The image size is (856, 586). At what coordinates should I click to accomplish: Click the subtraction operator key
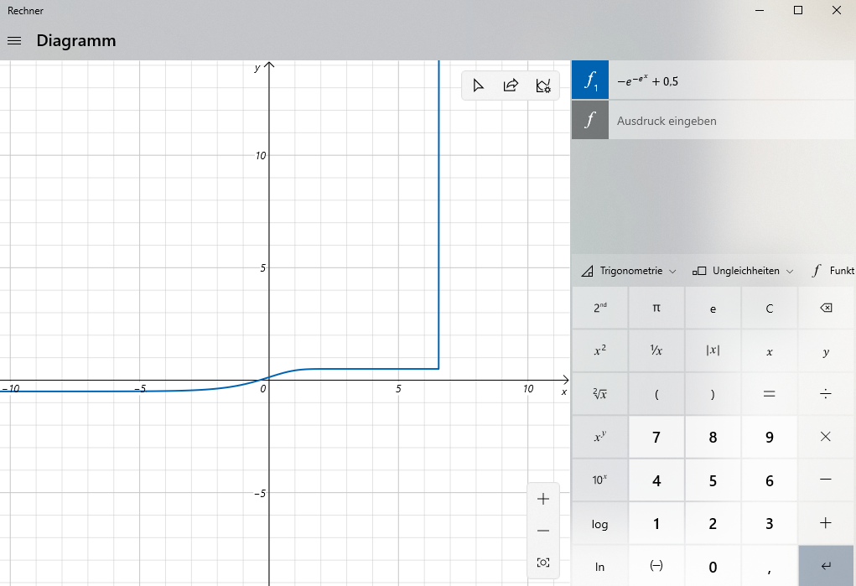(826, 480)
